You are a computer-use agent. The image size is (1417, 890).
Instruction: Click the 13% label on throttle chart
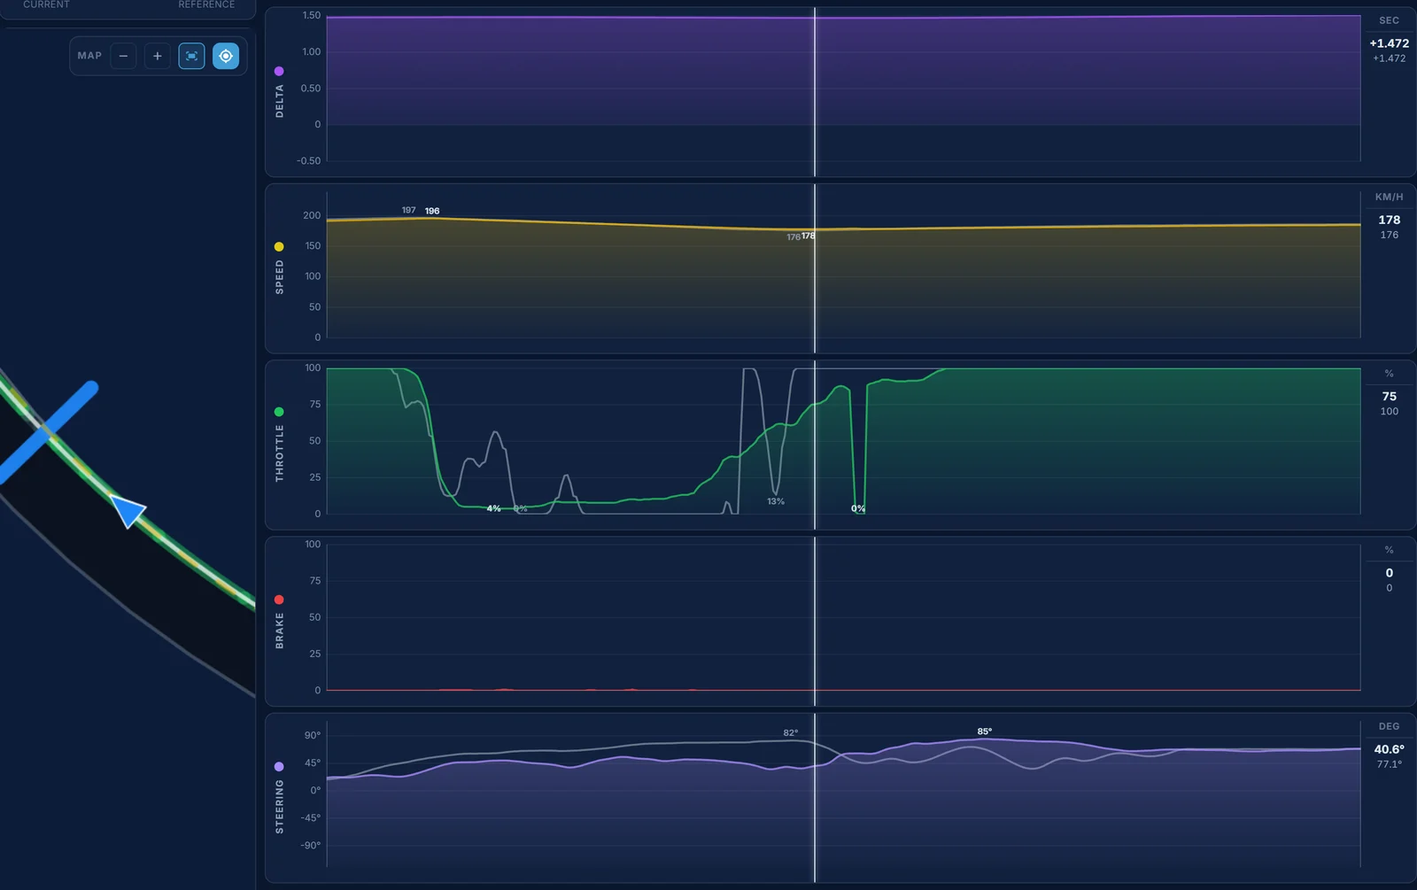click(x=776, y=501)
